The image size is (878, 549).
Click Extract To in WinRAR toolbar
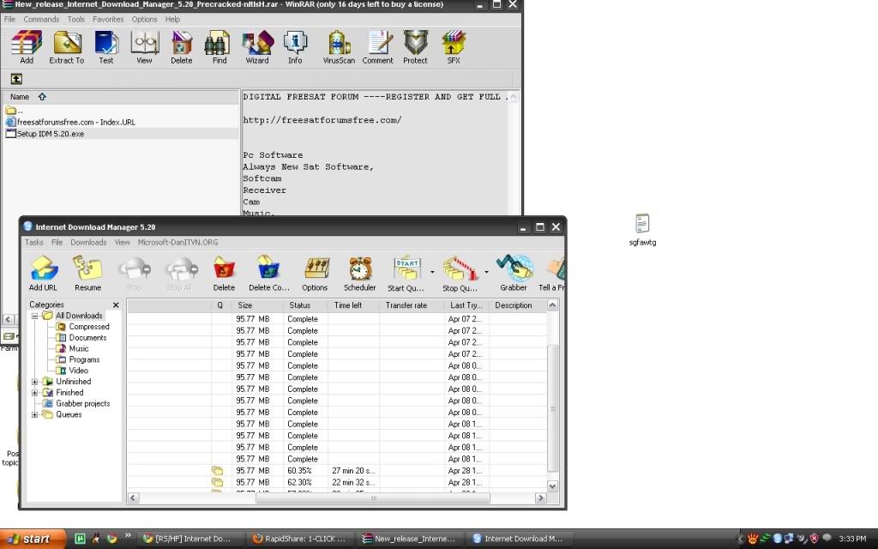[x=67, y=47]
